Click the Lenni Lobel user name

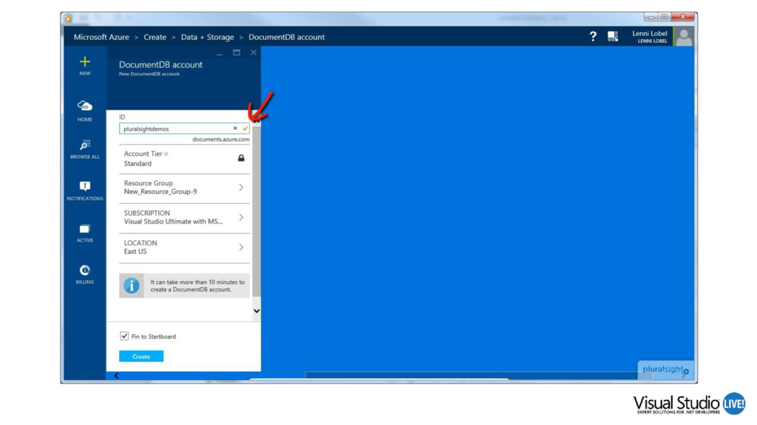click(x=650, y=34)
